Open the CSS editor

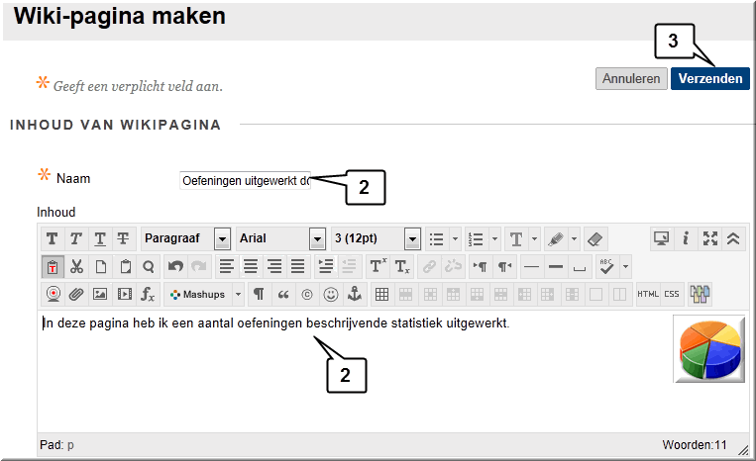tap(671, 294)
